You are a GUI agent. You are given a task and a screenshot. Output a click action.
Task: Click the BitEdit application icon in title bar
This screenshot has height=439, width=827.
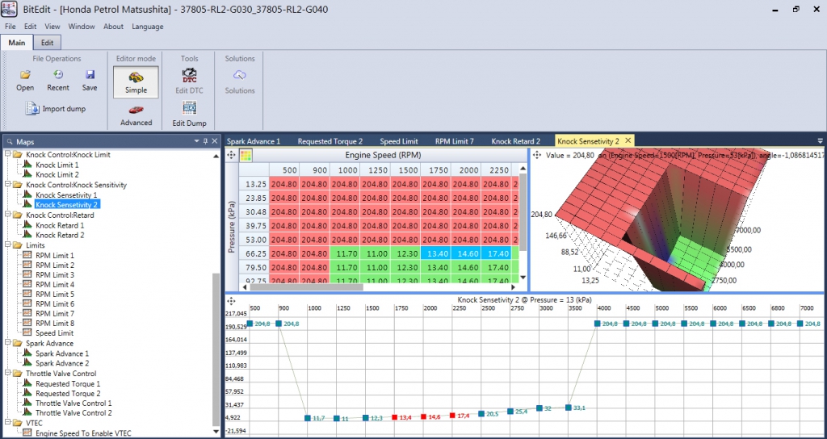coord(10,10)
